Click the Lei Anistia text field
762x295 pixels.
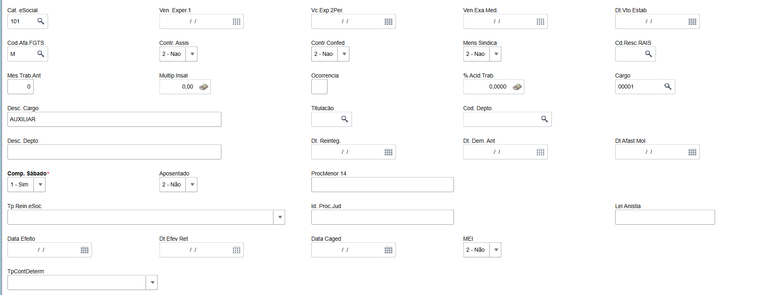coord(665,217)
